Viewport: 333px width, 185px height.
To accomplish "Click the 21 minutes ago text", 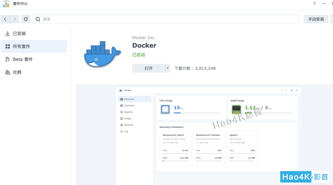I will click(237, 142).
